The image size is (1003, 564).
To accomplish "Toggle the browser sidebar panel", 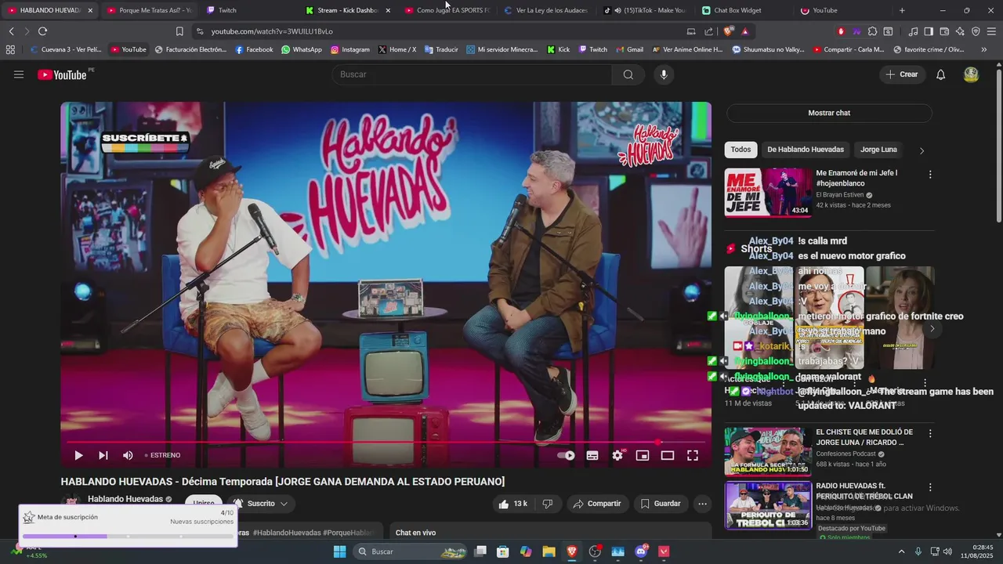I will coord(929,31).
